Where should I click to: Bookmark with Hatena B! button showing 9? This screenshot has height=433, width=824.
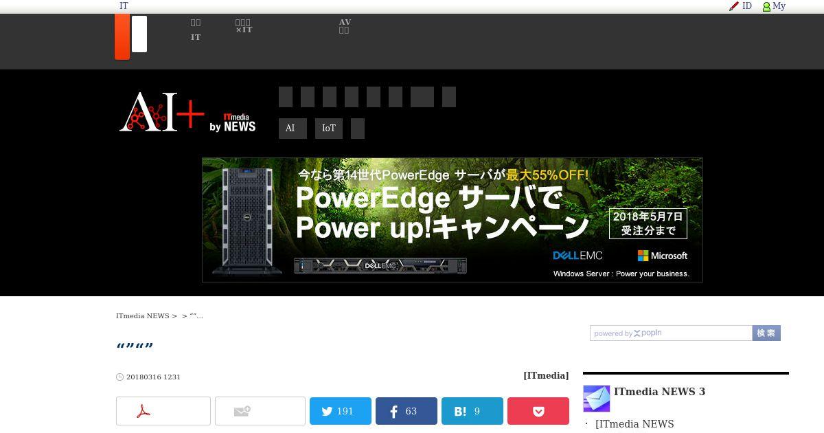[x=472, y=411]
